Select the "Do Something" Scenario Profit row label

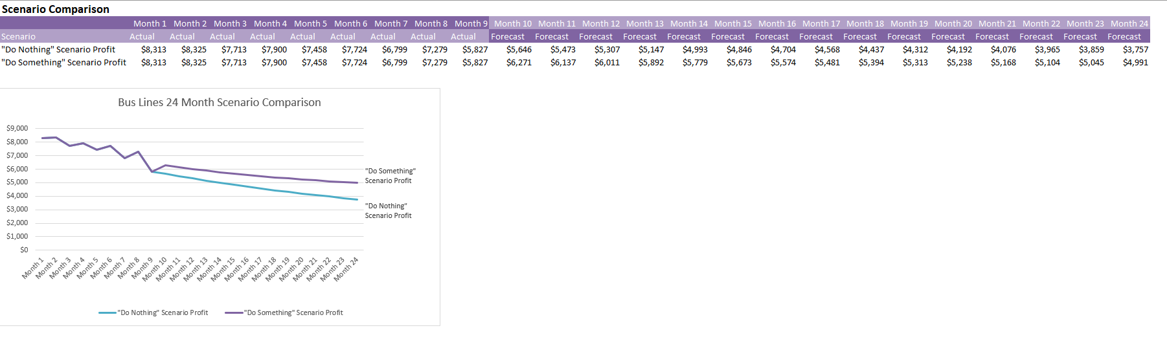coord(64,63)
